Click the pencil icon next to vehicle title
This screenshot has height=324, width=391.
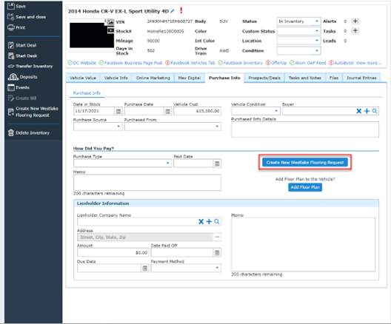[173, 11]
